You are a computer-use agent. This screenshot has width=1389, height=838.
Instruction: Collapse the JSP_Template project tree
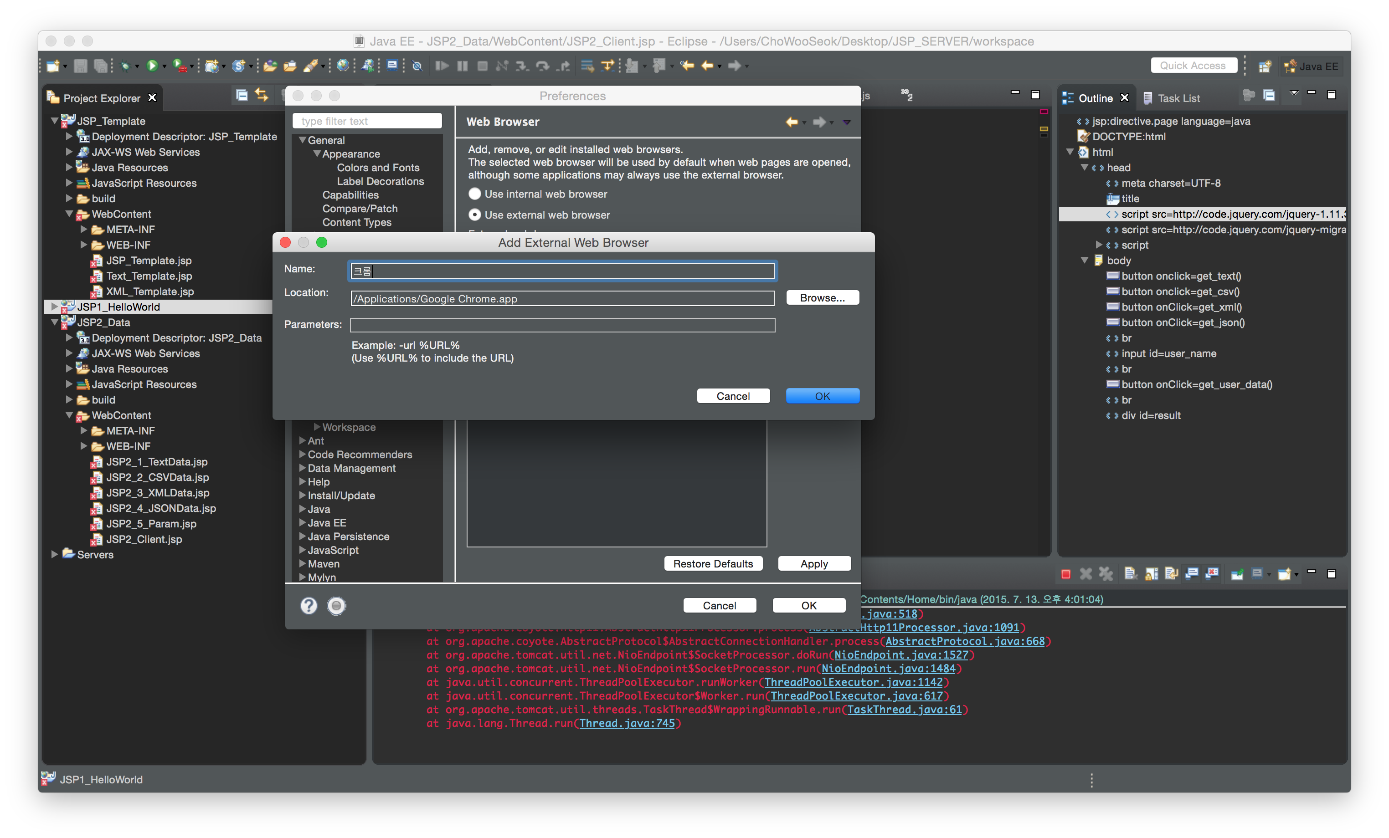pos(55,121)
